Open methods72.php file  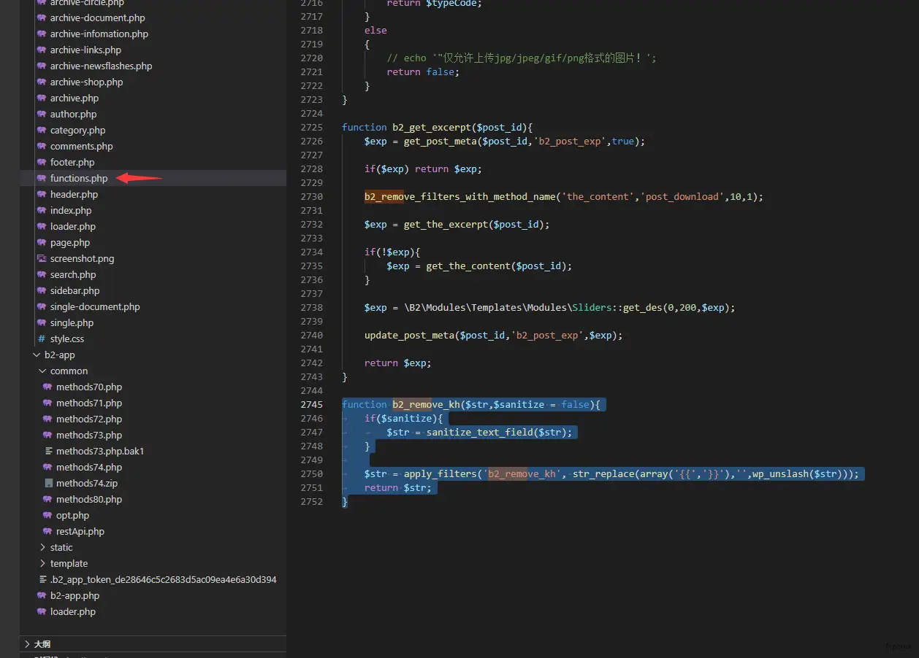click(89, 419)
